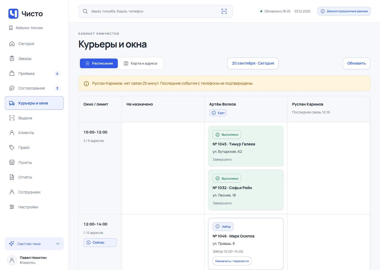Open Сотрудники via its person icon
This screenshot has width=380, height=270.
[x=12, y=192]
